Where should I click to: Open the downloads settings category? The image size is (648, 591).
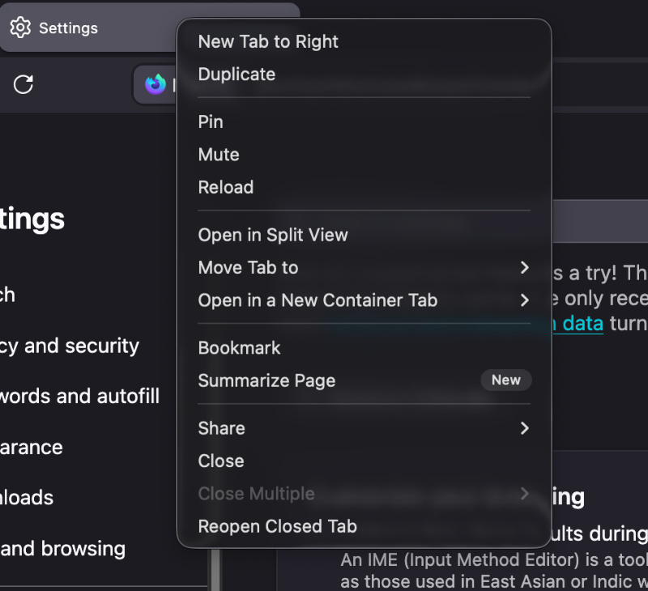coord(27,498)
